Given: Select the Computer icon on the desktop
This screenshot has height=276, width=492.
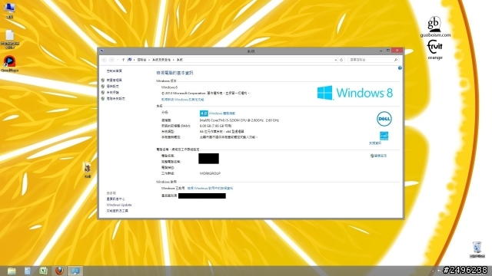Looking at the screenshot, I should [x=9, y=10].
